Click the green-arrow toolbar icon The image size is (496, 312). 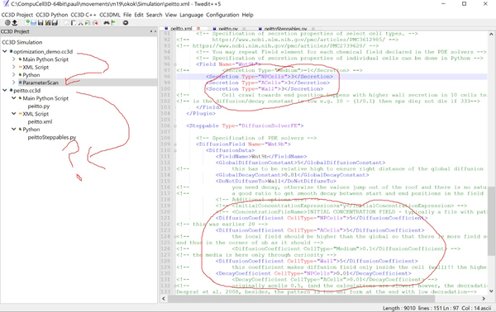pos(88,23)
